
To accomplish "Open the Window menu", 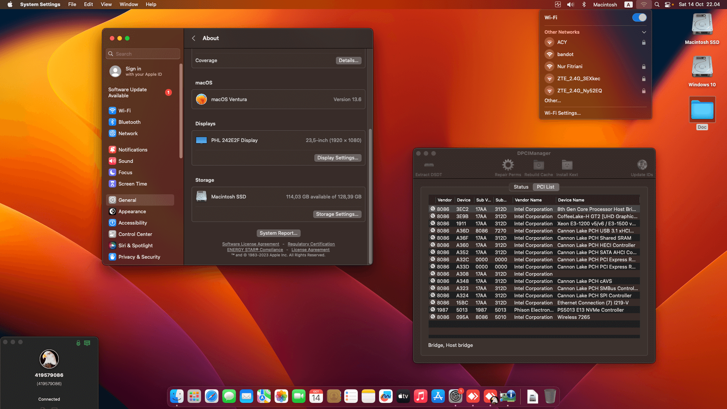I will [129, 5].
